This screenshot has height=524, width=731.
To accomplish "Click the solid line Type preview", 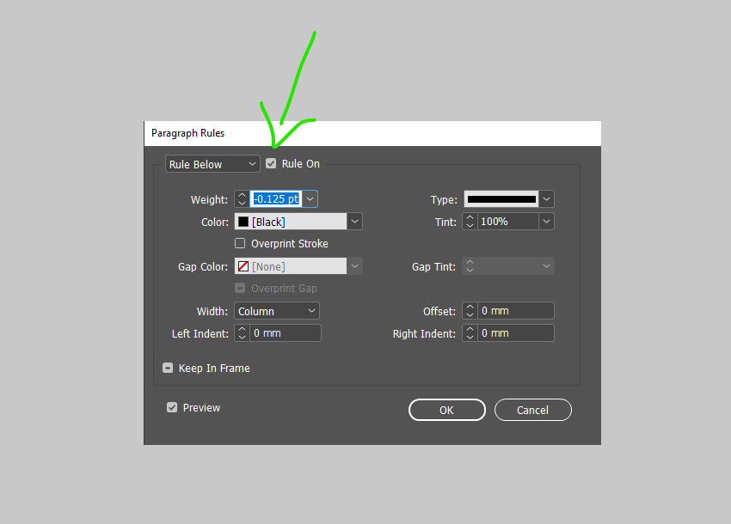I will 501,199.
